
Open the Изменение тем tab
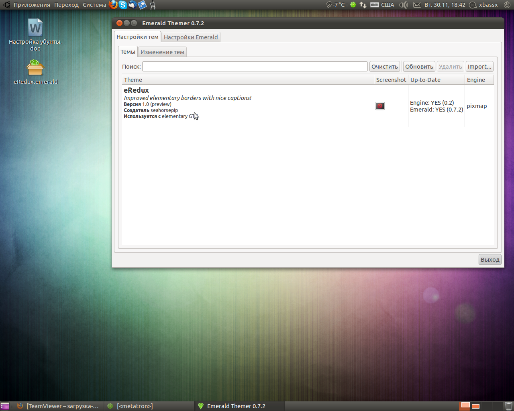pyautogui.click(x=162, y=52)
